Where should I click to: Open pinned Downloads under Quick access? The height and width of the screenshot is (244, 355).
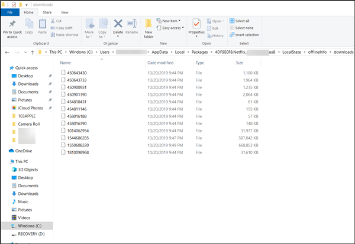coord(28,84)
